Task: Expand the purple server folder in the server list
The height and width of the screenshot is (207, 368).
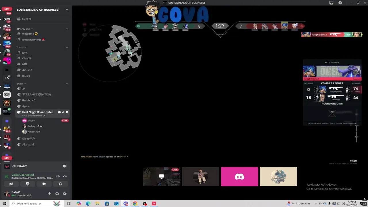Action: tap(7, 121)
